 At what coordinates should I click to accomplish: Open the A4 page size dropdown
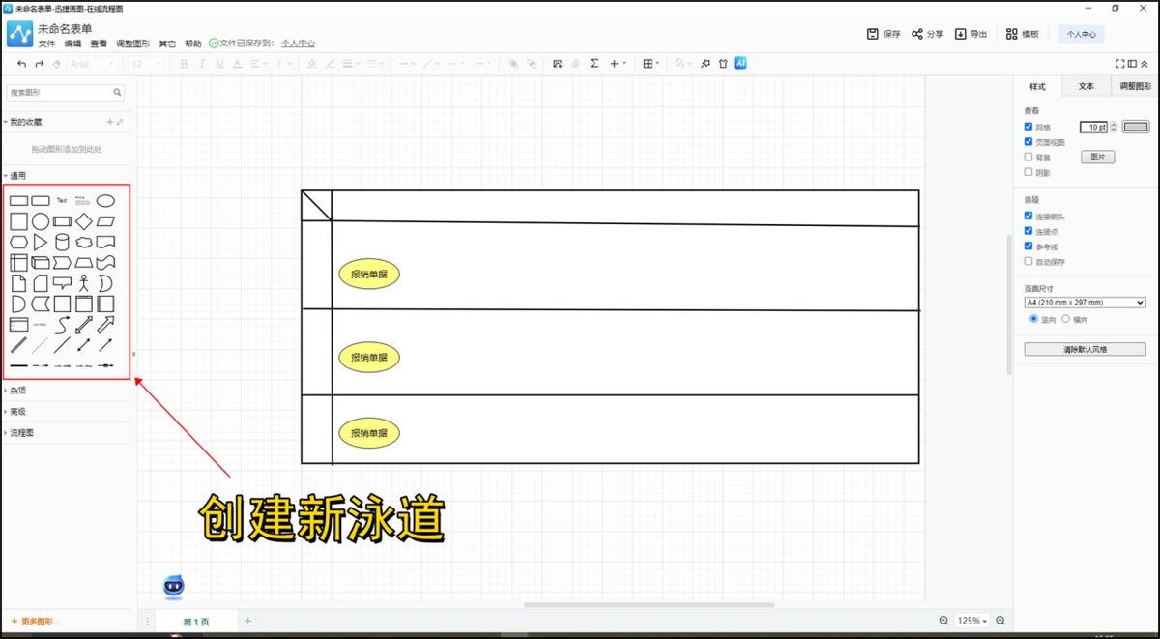point(1085,303)
